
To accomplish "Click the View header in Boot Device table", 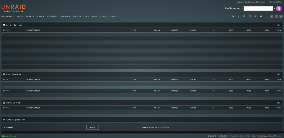I will [x=279, y=108].
